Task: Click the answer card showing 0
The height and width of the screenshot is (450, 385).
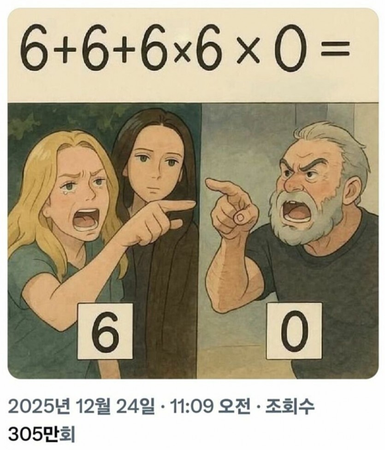Action: tap(294, 331)
